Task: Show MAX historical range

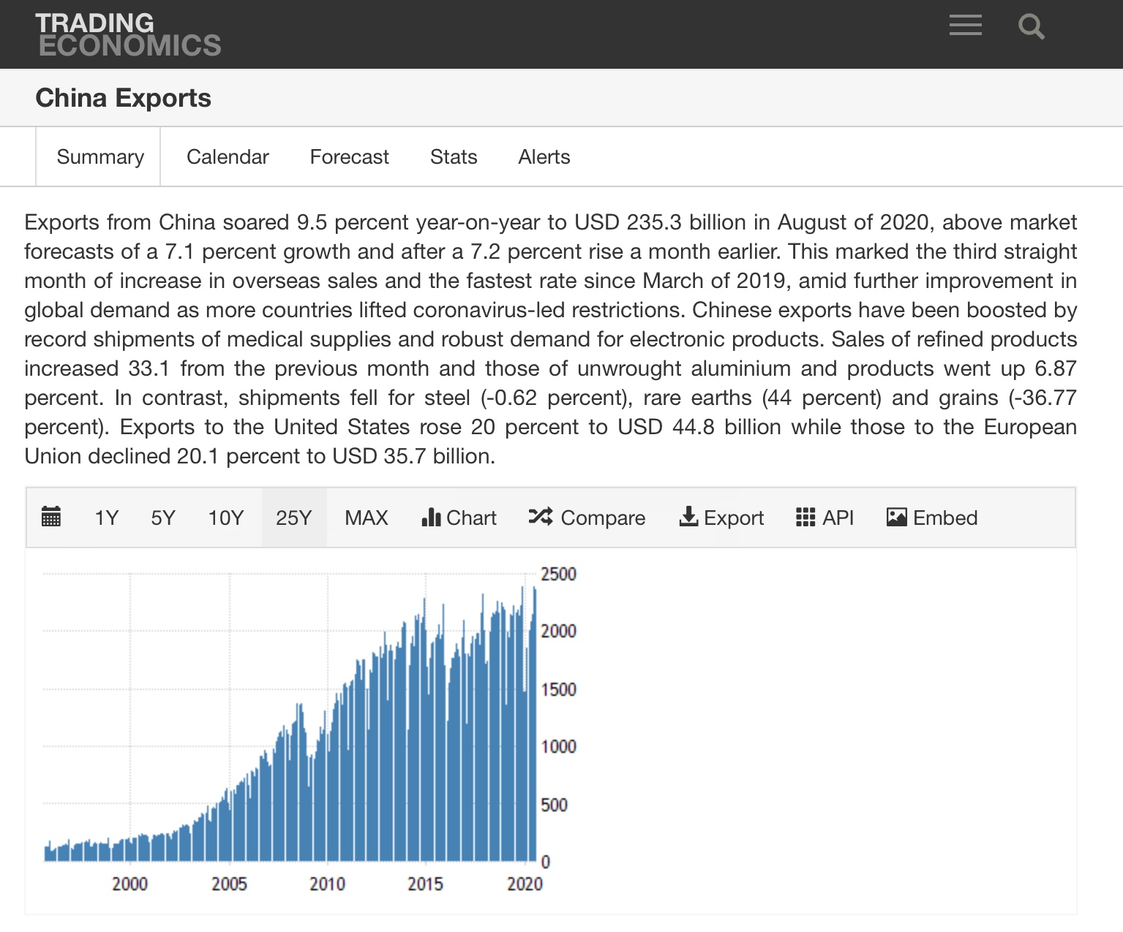Action: tap(367, 518)
